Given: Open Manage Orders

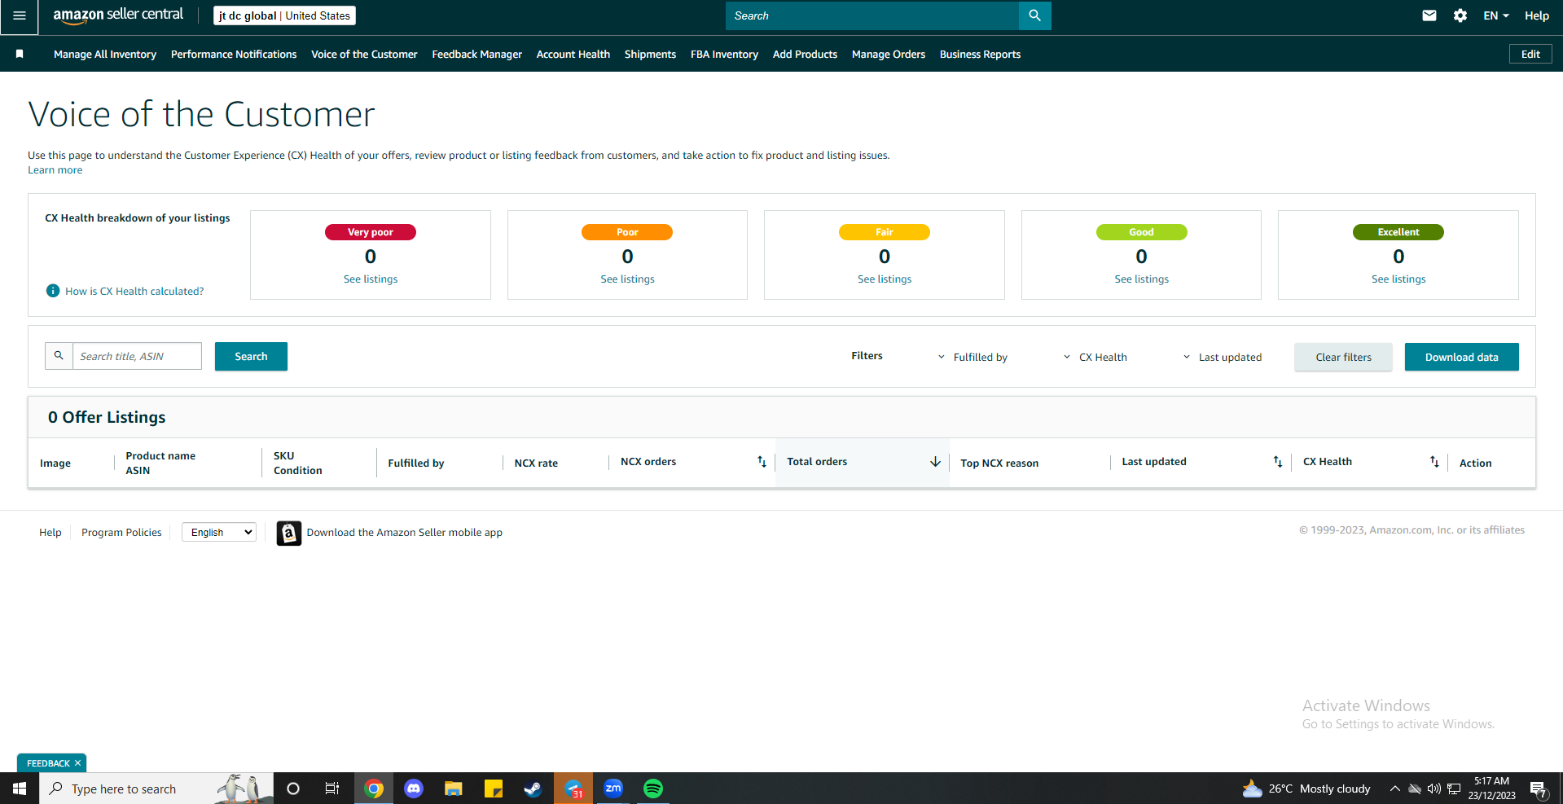Looking at the screenshot, I should point(888,54).
